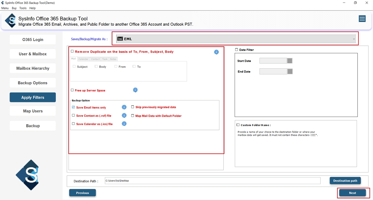Screen dimensions: 373x200
Task: Check the Subject duplicate criterion
Action: click(x=74, y=67)
